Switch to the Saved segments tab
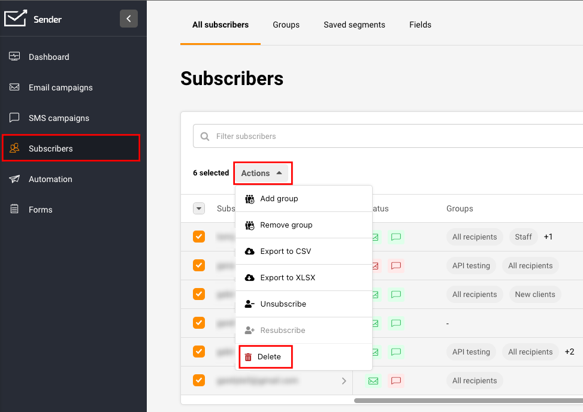583x412 pixels. [x=354, y=25]
